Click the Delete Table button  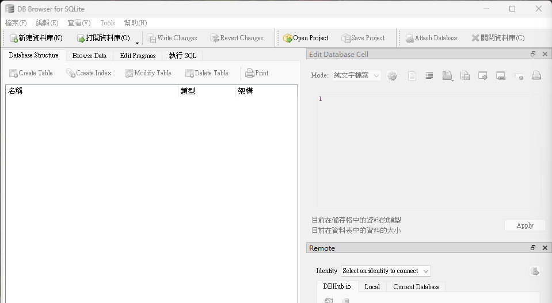(207, 73)
